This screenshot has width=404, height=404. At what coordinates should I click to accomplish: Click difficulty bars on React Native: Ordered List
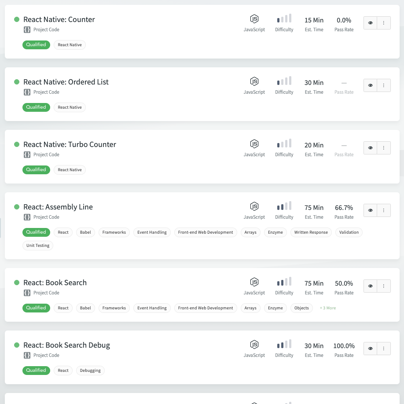(x=284, y=81)
